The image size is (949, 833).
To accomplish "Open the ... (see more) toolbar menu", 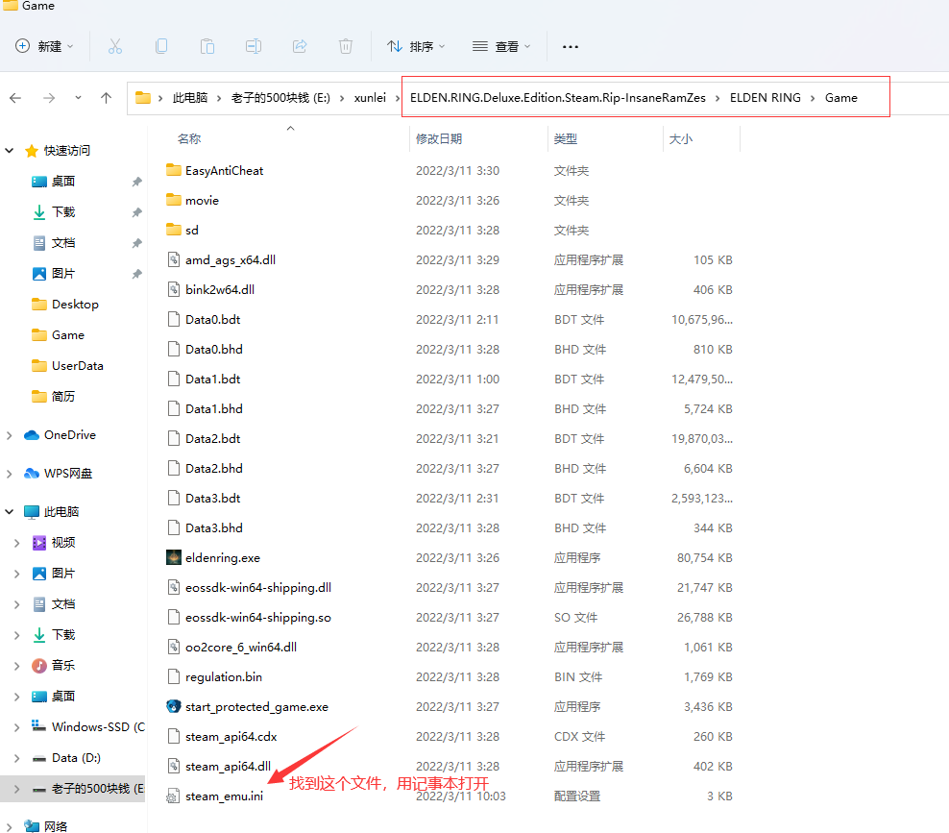I will 570,46.
